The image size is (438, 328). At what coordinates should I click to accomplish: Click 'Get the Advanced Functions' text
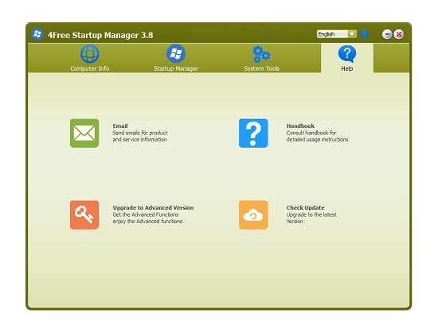(146, 214)
